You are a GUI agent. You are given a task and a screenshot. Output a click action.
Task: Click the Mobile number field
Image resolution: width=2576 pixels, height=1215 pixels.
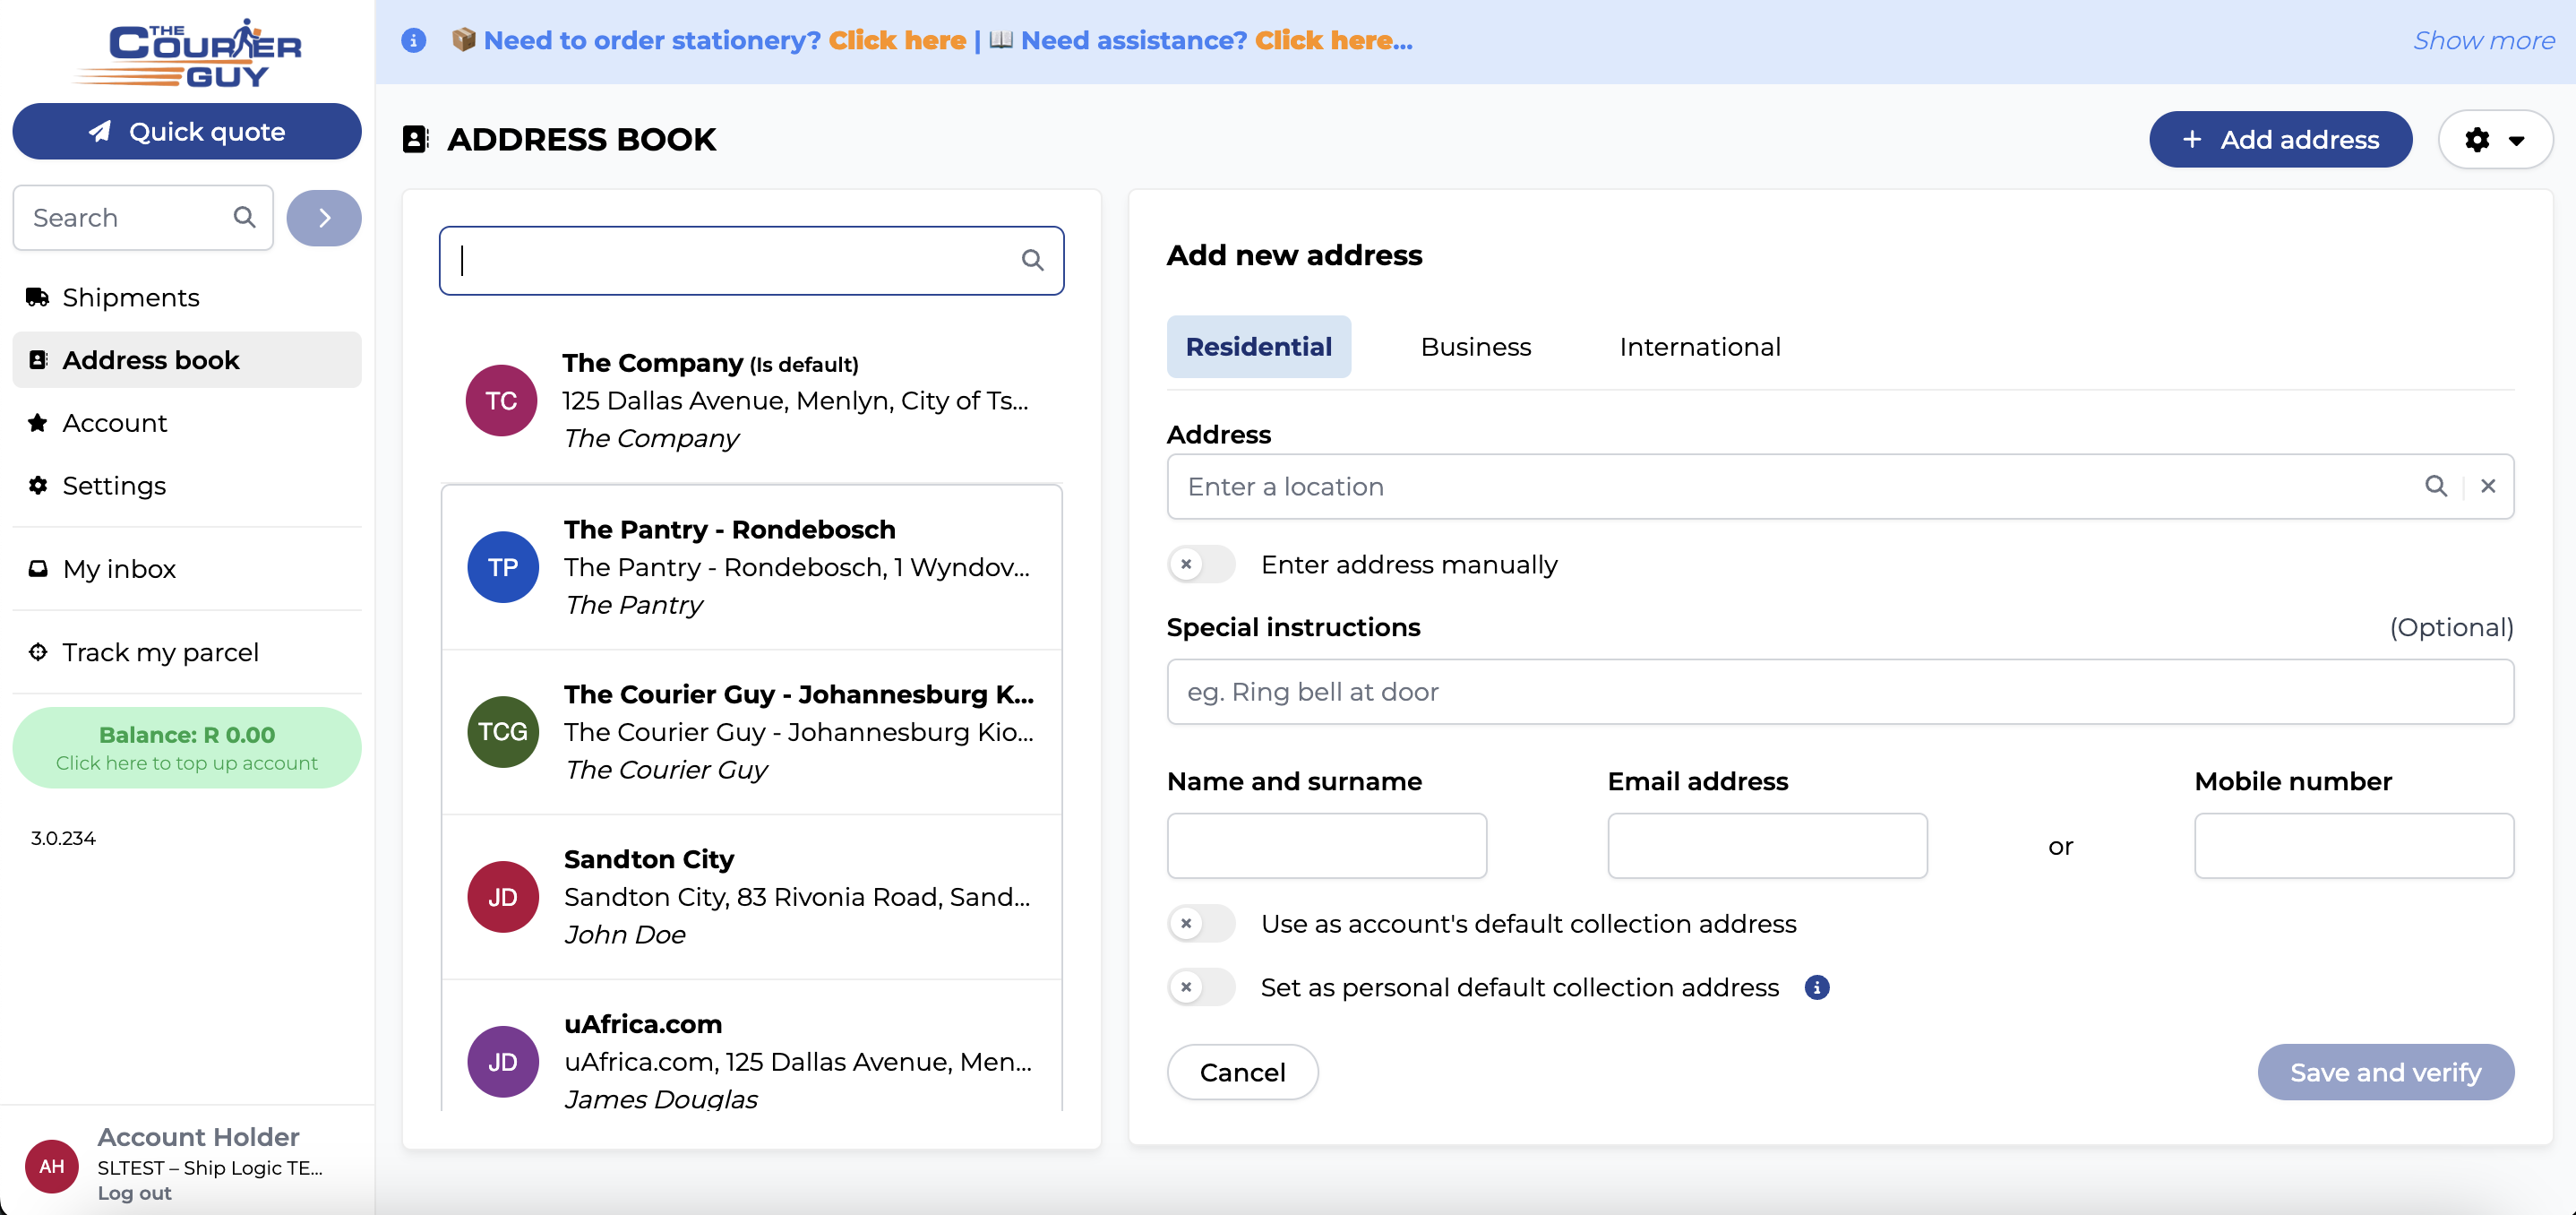[2354, 846]
